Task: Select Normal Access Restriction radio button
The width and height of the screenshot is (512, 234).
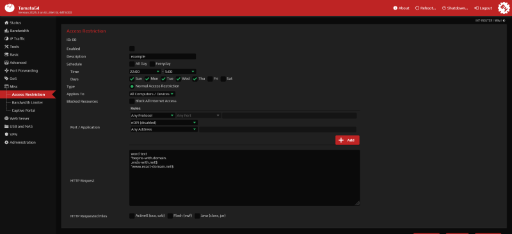Action: tap(132, 86)
